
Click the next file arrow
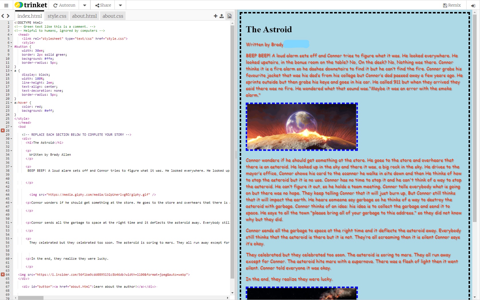[x=8, y=16]
